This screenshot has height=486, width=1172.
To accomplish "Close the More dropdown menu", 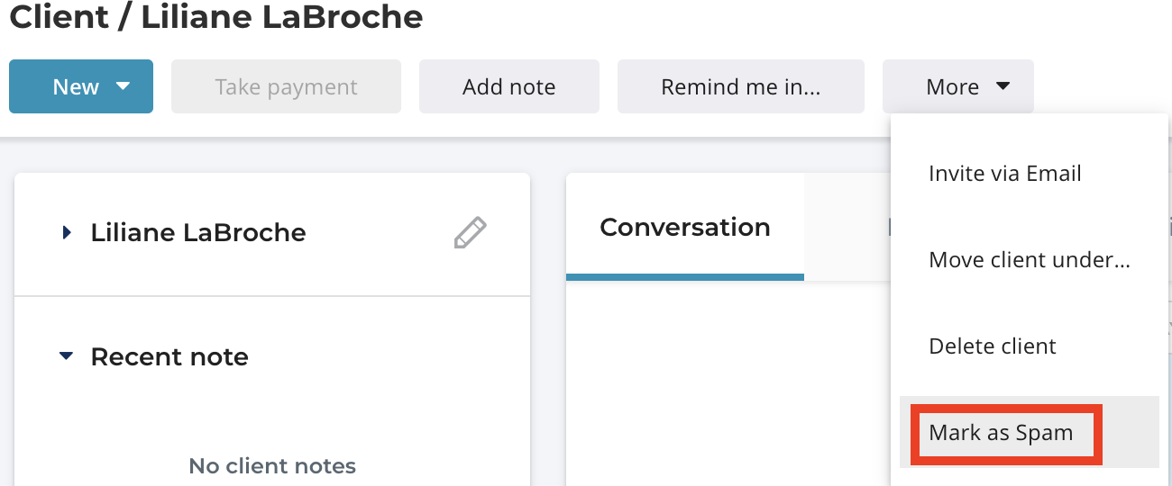I will click(958, 86).
